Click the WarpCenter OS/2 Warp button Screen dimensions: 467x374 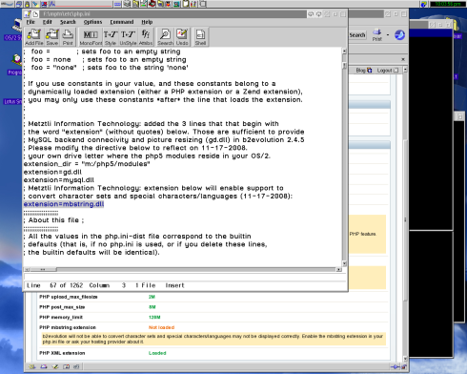tap(7, 4)
